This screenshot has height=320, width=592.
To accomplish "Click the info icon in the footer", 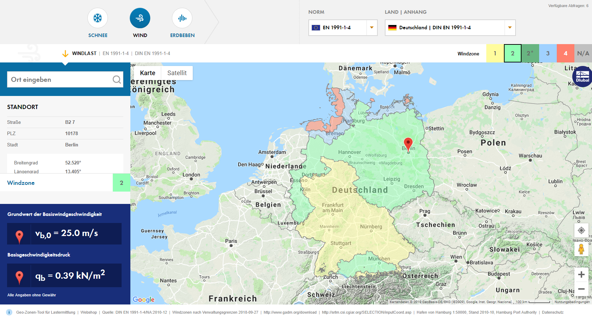I will (x=8, y=312).
